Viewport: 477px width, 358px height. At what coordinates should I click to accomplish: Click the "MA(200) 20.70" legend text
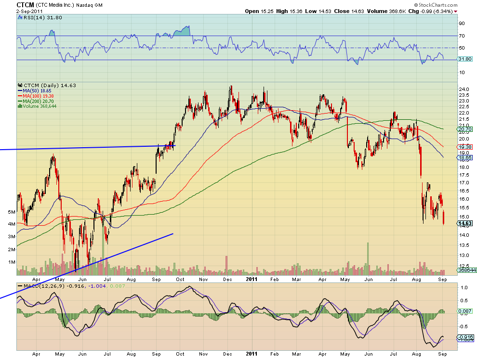pos(38,101)
